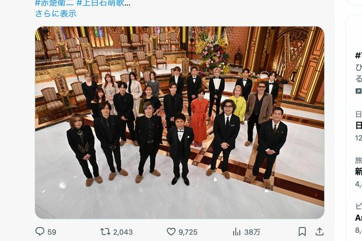Click the 9,725 likes count
This screenshot has width=362, height=241.
pyautogui.click(x=188, y=232)
